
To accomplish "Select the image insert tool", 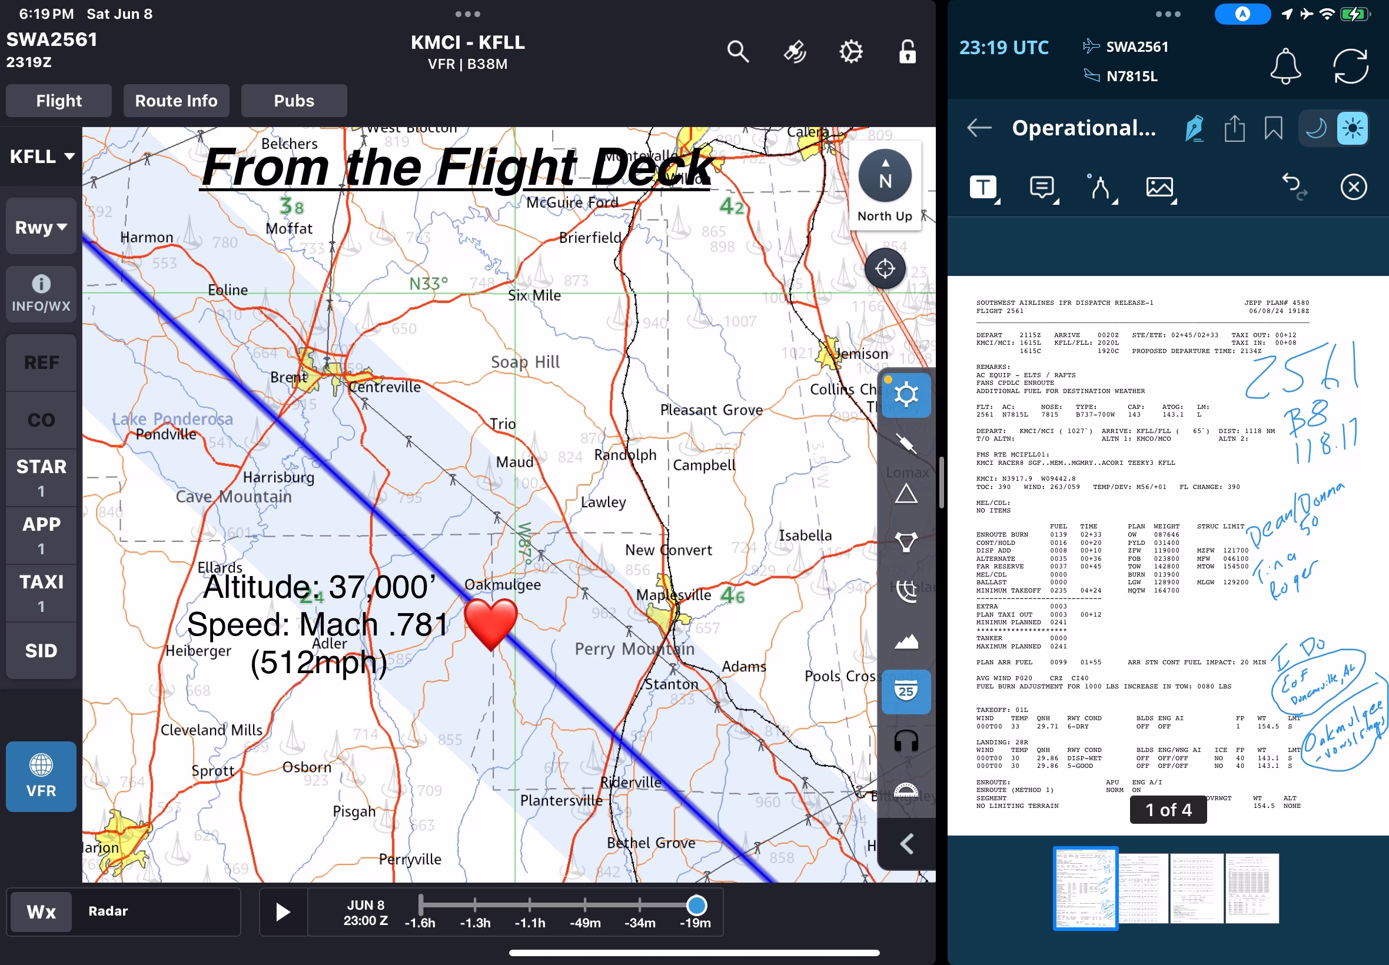I will tap(1159, 187).
